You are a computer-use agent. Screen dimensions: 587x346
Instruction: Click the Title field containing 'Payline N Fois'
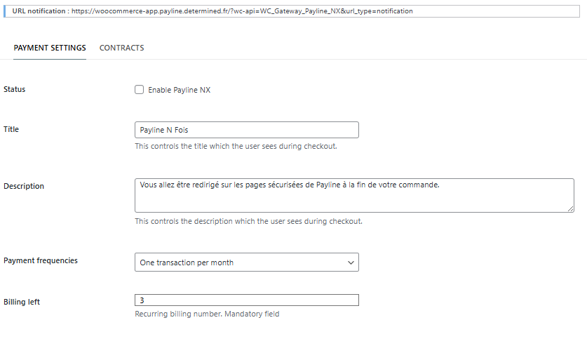[246, 130]
